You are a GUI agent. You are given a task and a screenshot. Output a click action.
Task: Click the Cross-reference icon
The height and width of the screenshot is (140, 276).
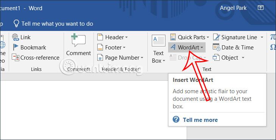click(15, 57)
